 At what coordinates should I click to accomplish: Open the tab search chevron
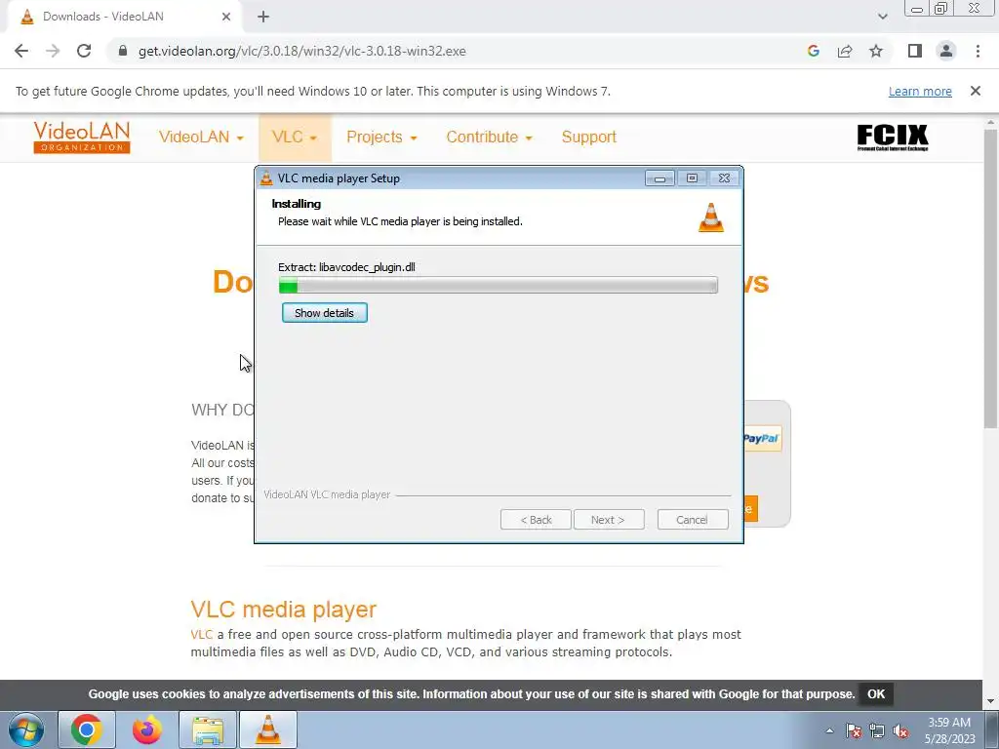point(882,18)
